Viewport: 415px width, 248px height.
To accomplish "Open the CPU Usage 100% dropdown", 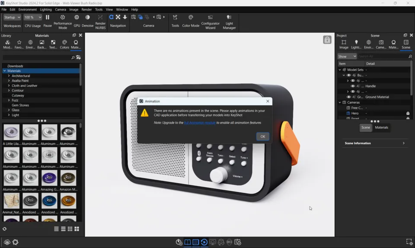I will [32, 17].
